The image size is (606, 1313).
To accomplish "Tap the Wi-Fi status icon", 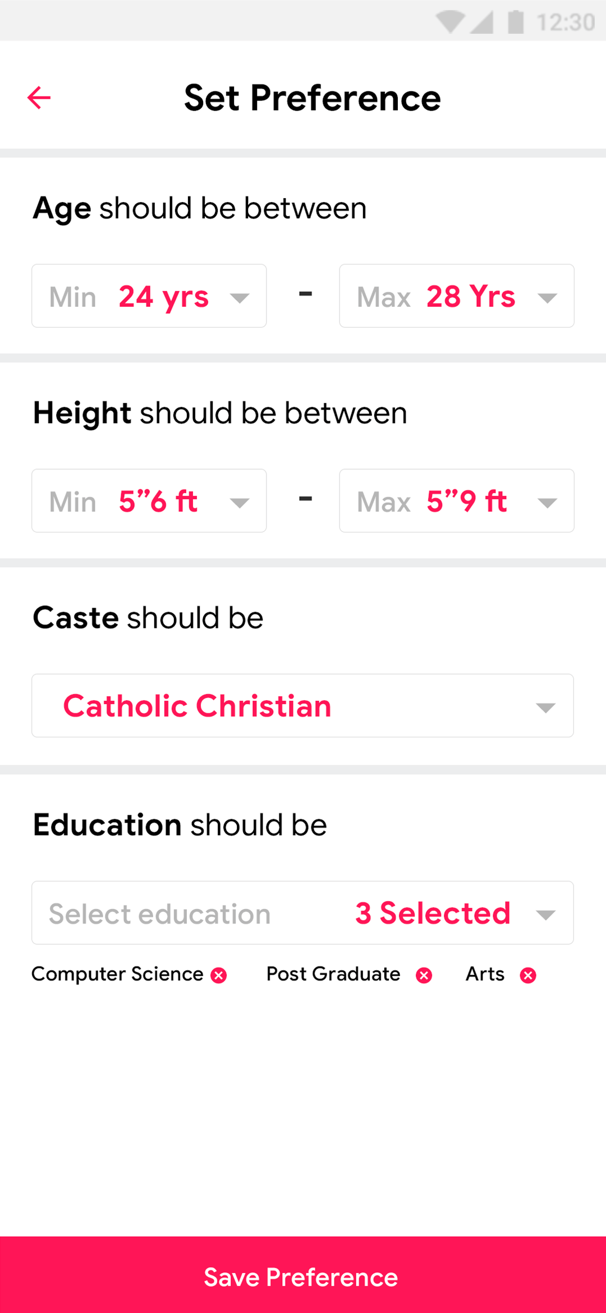I will tap(449, 22).
